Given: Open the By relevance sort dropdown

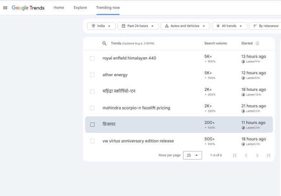Looking at the screenshot, I should coord(265,26).
